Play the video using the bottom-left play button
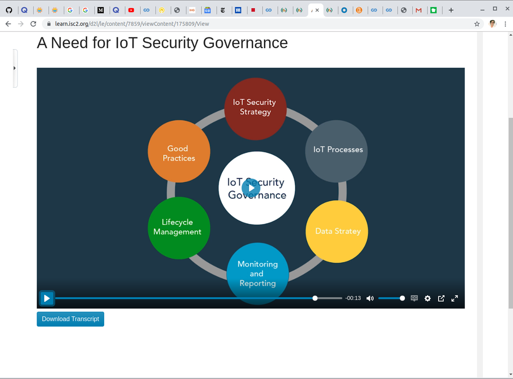 coord(47,298)
